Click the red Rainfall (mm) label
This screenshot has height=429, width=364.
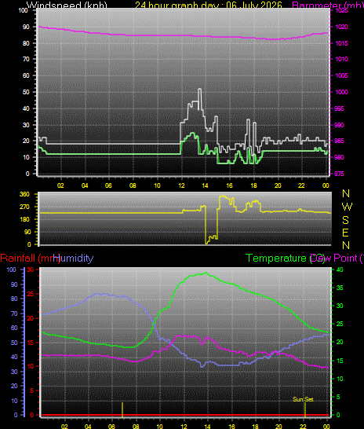point(30,258)
